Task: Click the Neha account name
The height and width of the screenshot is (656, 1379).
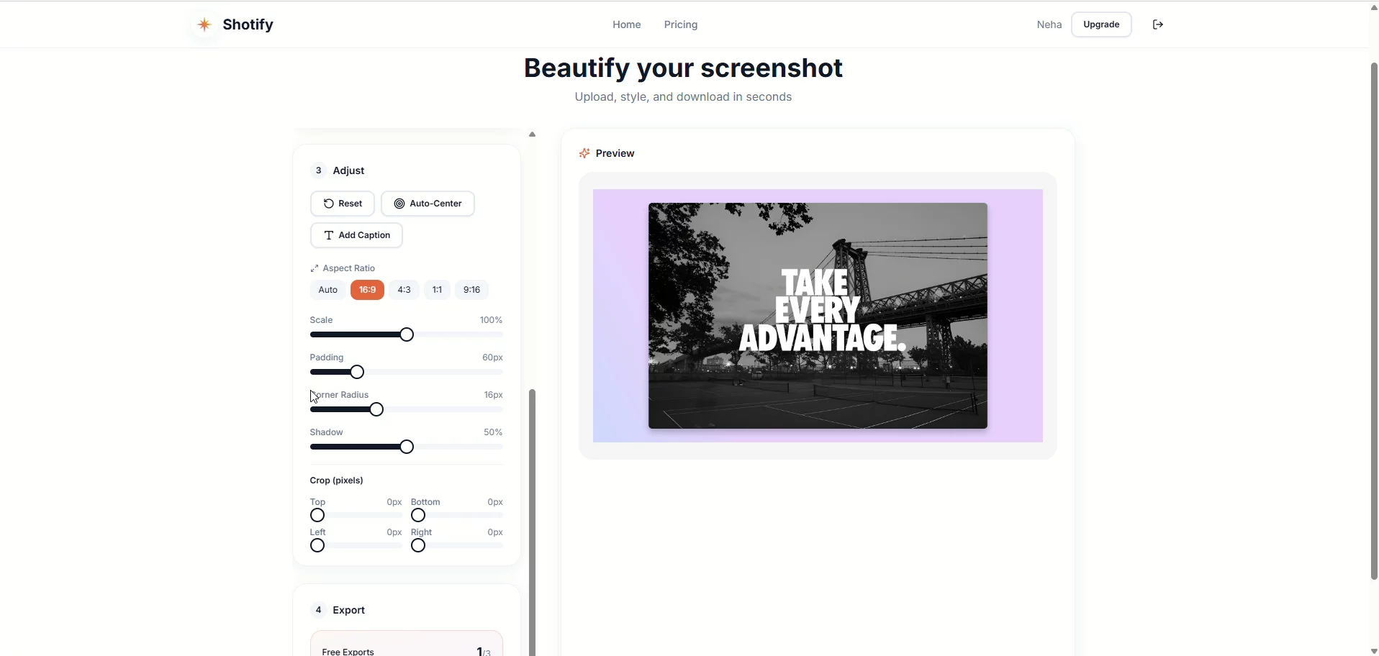Action: point(1049,24)
